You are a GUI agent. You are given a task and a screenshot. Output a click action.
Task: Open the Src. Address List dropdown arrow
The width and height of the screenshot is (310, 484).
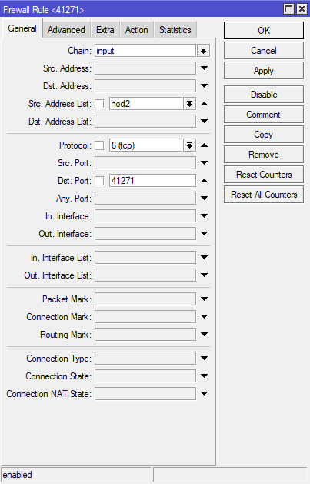(189, 104)
